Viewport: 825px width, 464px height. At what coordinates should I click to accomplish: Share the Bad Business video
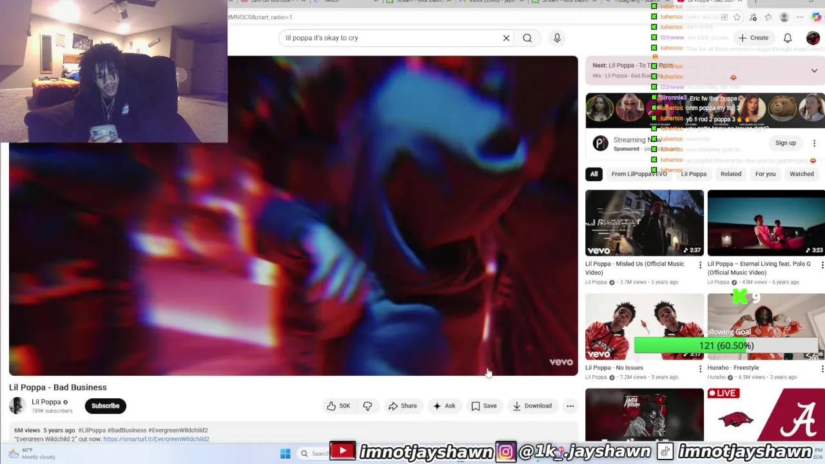point(403,406)
